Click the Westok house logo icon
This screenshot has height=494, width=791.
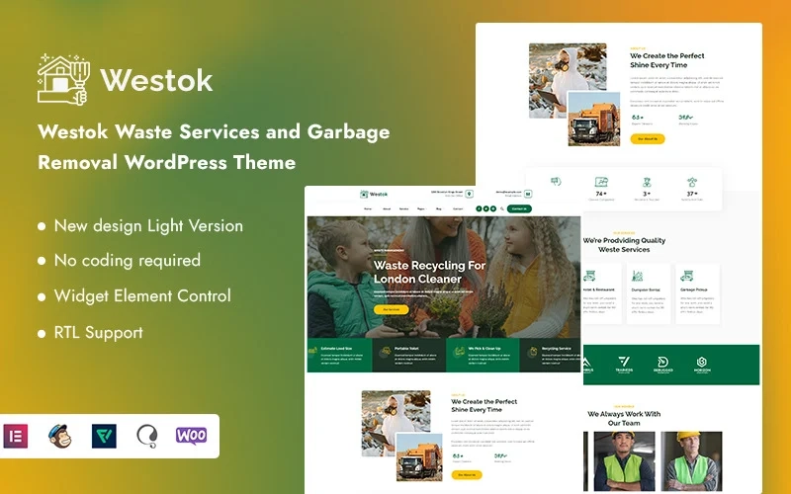coord(62,79)
